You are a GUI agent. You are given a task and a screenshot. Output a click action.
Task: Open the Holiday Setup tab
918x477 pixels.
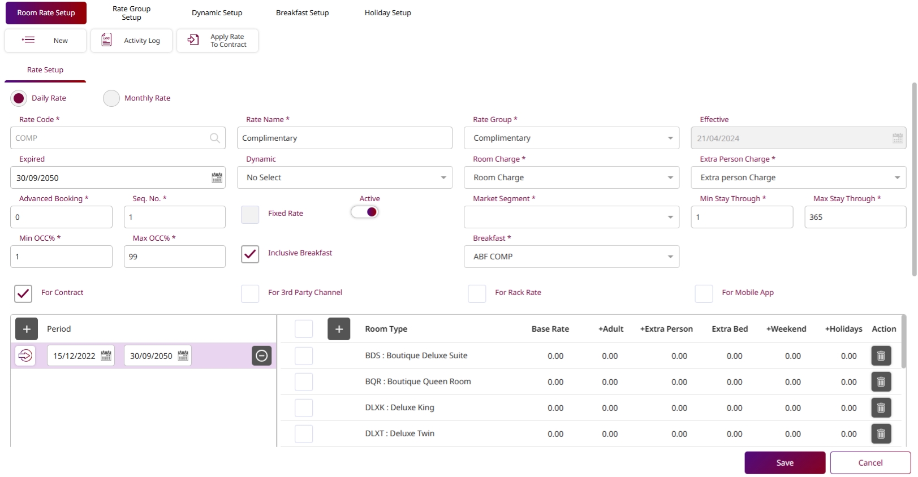click(x=387, y=12)
